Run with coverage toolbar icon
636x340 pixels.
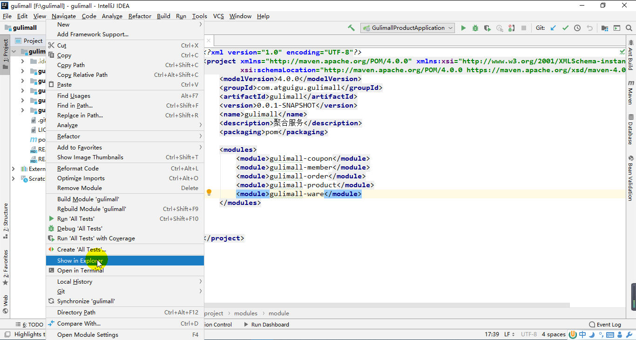(487, 28)
